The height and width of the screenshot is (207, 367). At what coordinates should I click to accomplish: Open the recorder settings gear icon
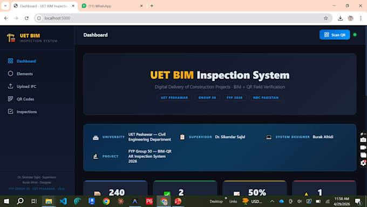(x=363, y=163)
